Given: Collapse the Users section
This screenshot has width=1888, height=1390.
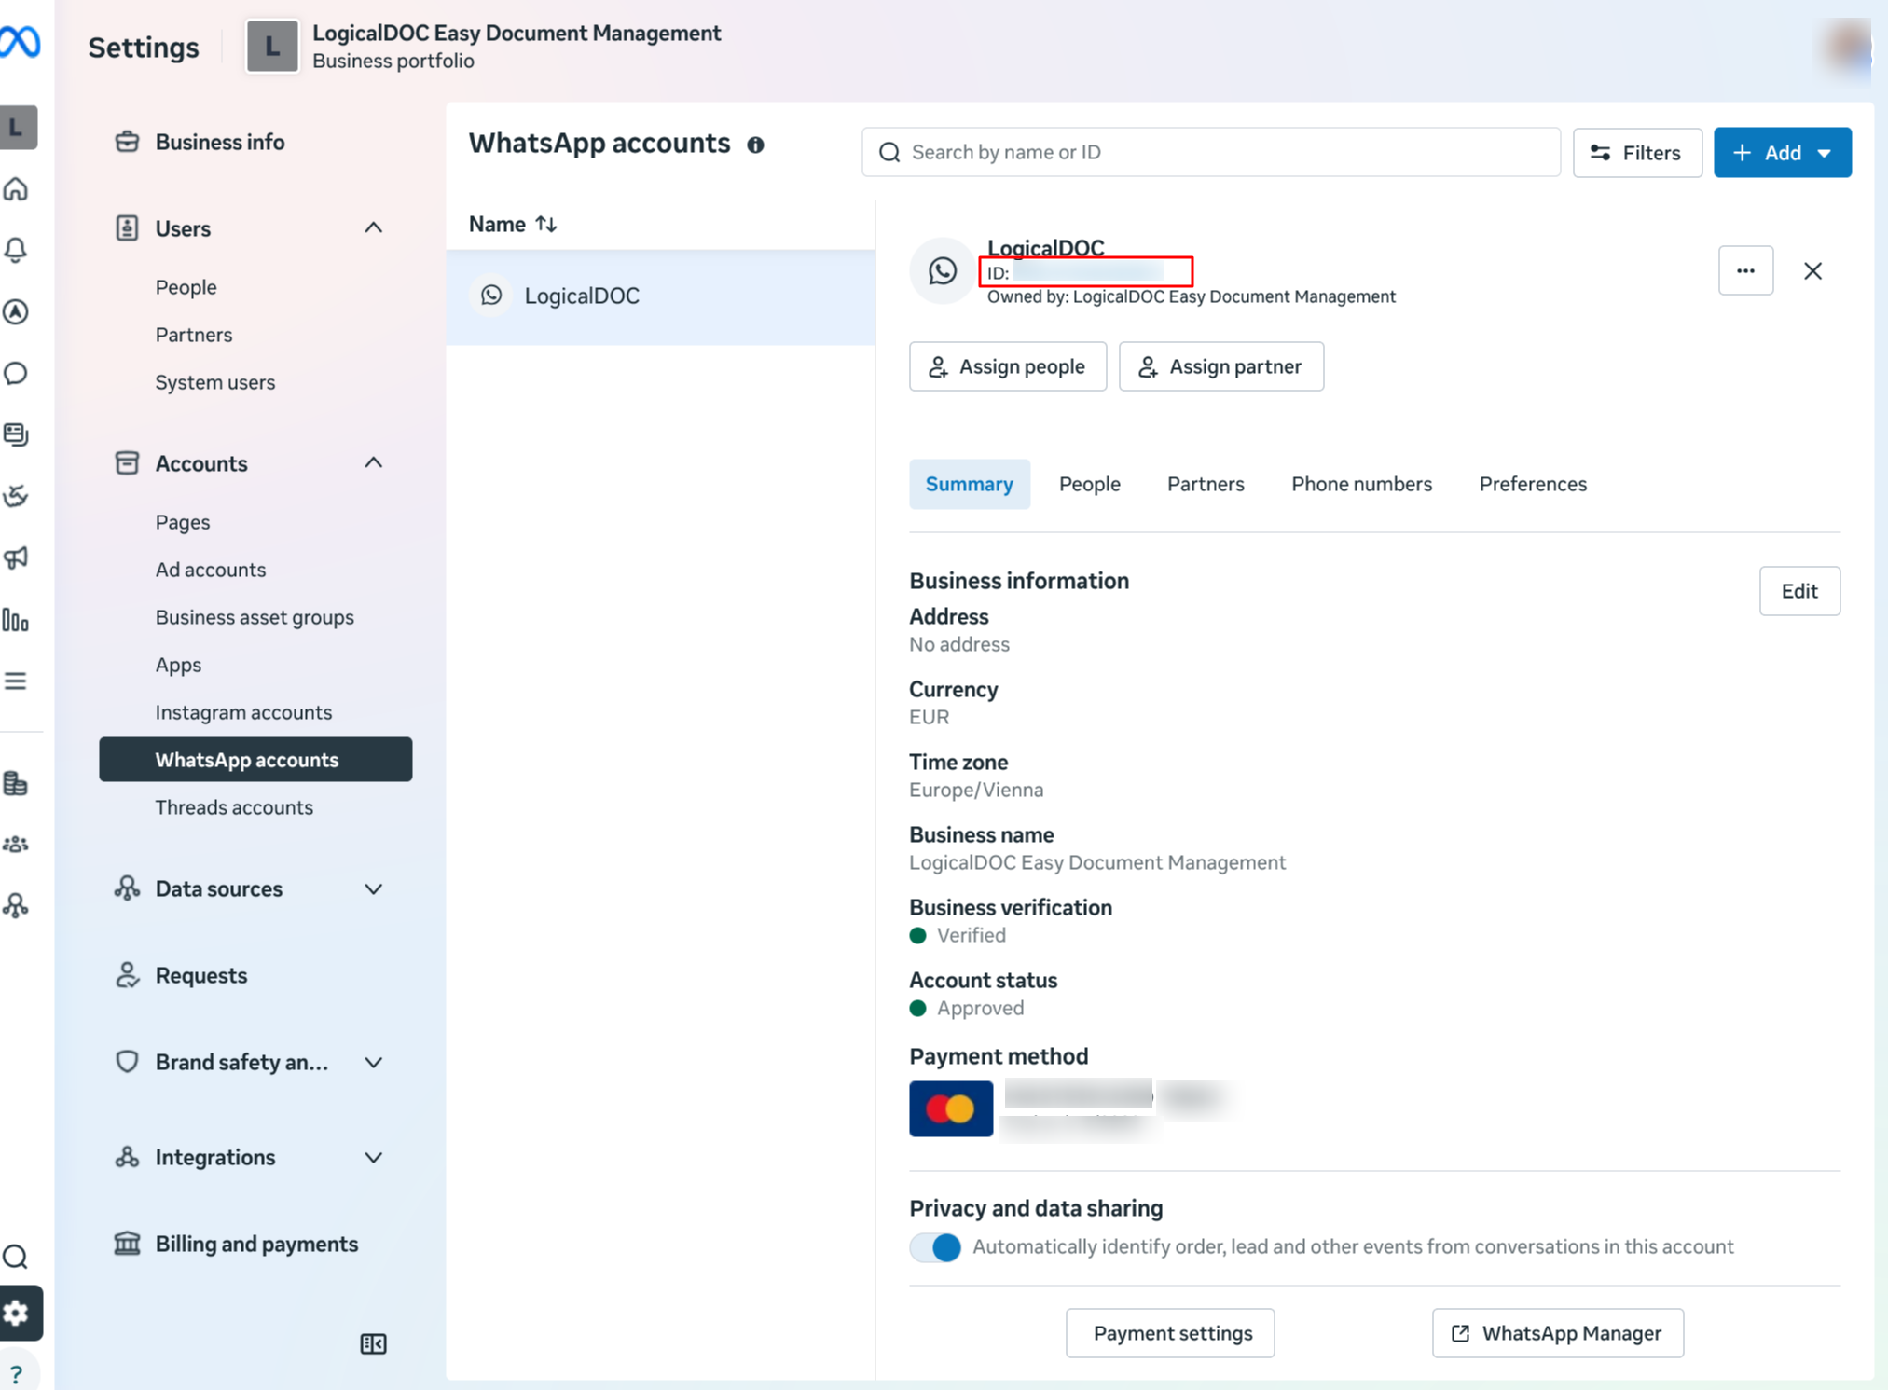Looking at the screenshot, I should (x=373, y=228).
